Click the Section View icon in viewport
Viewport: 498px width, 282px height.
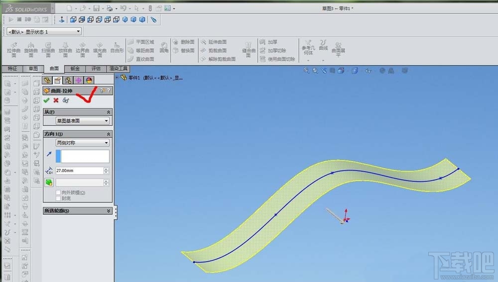[x=341, y=71]
